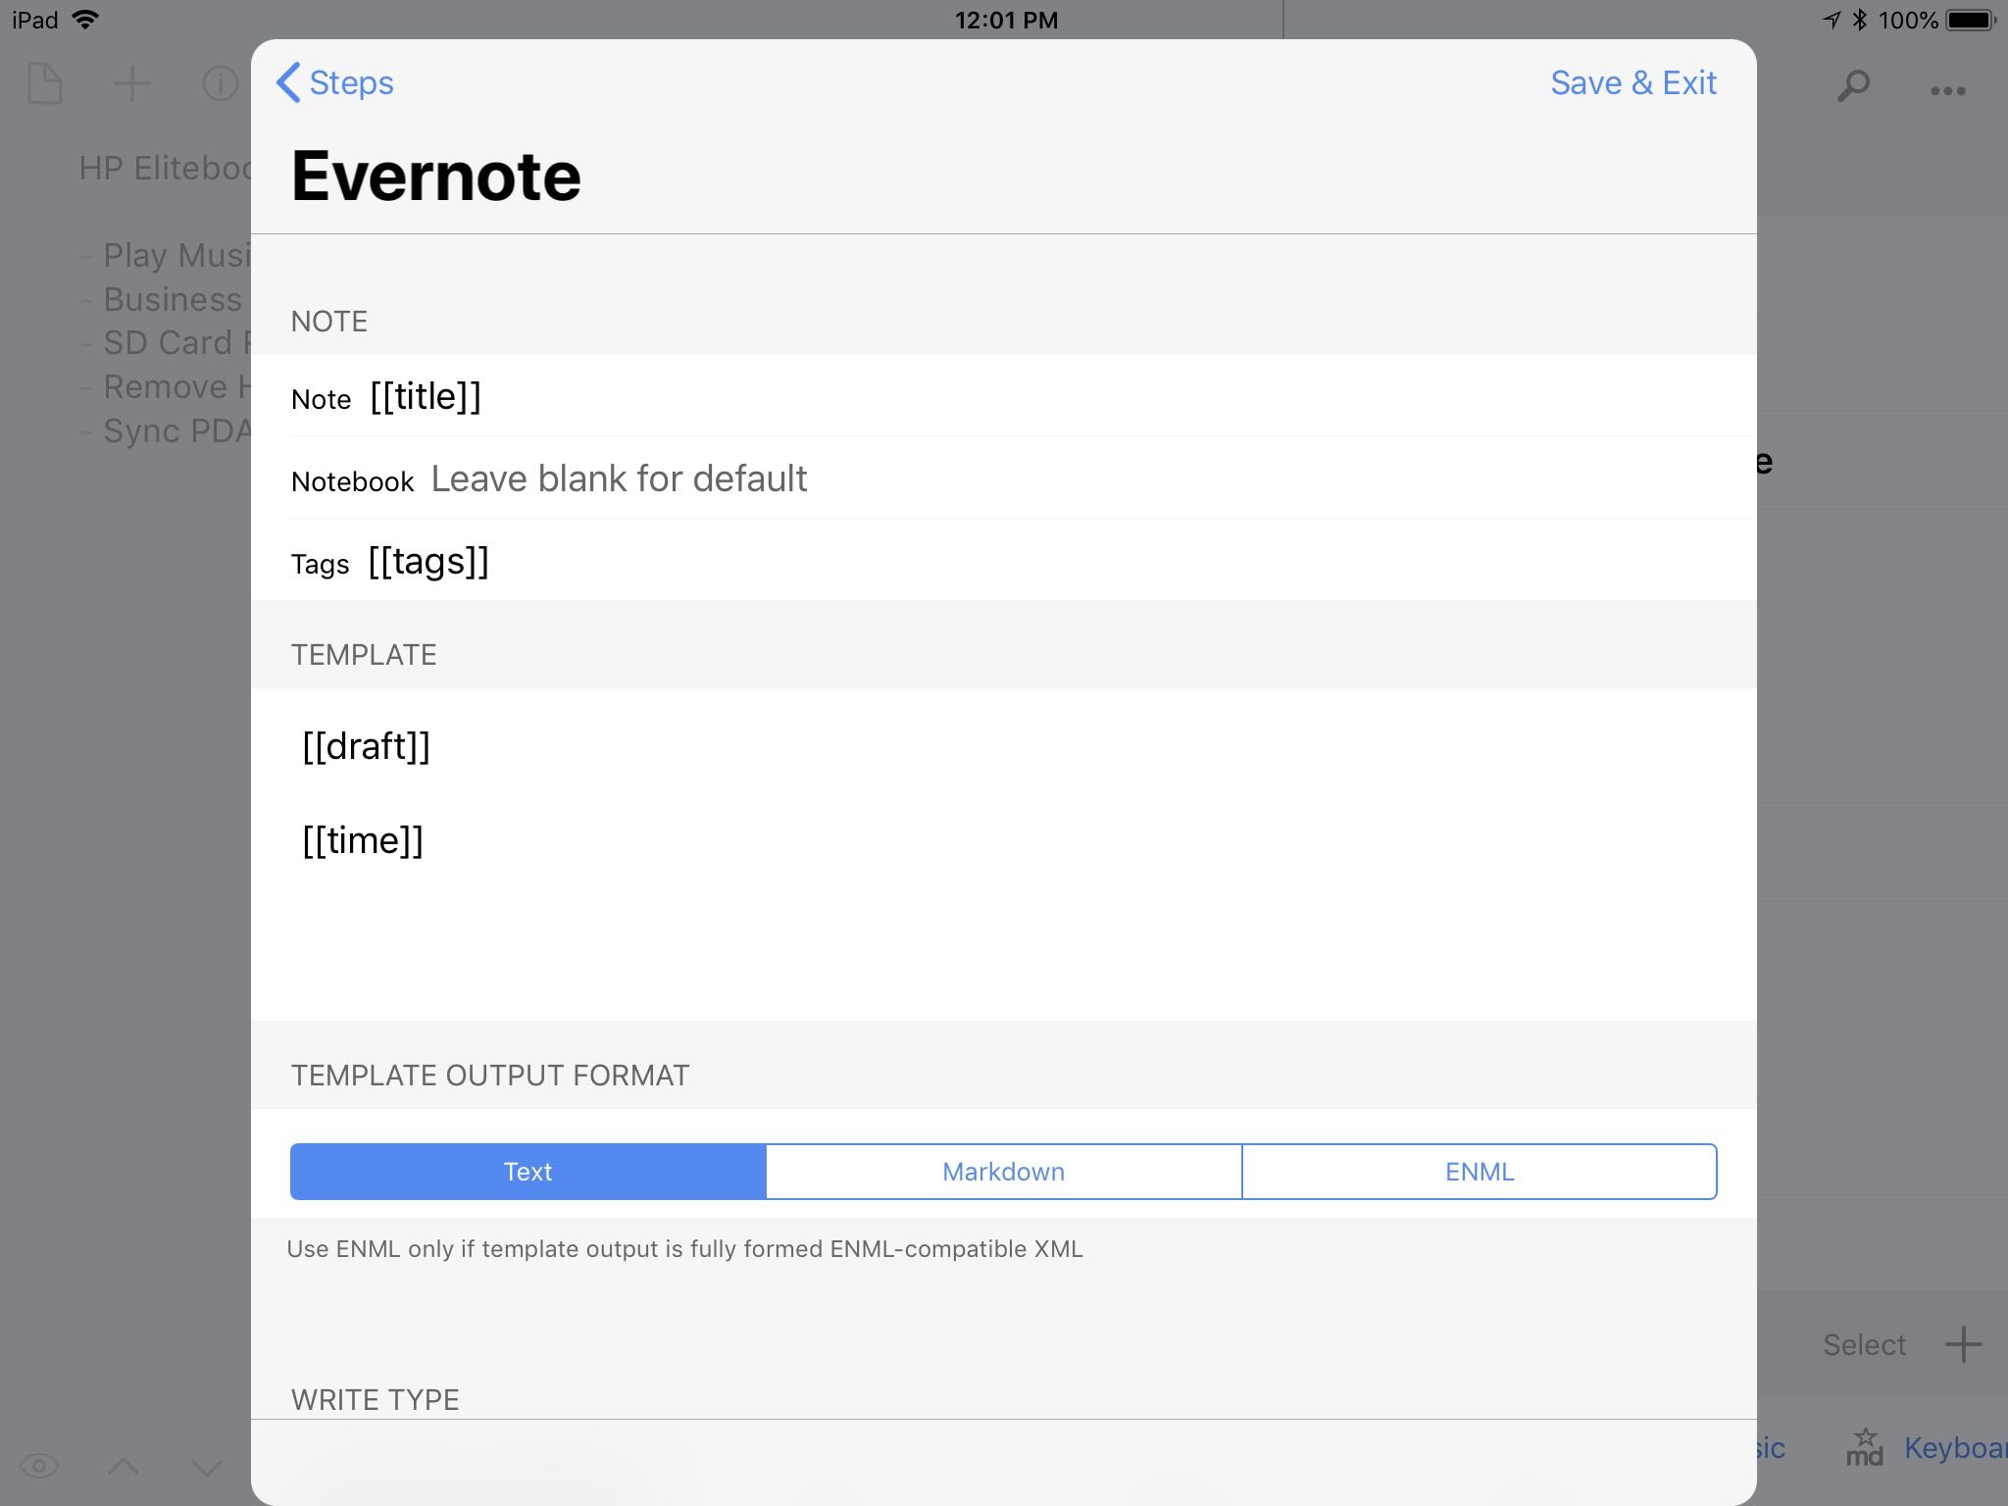The image size is (2008, 1506).
Task: Open the Markdown star md icon
Action: point(1864,1447)
